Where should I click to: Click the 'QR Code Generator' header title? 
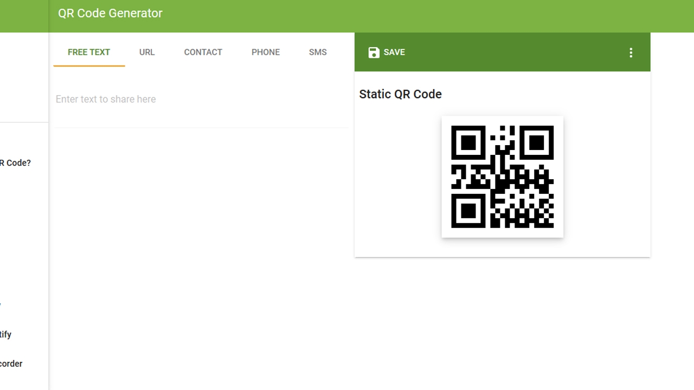pyautogui.click(x=110, y=13)
